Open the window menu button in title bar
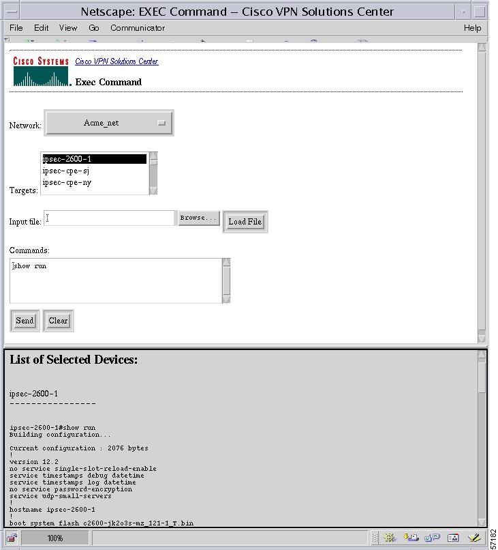The width and height of the screenshot is (498, 550). pyautogui.click(x=12, y=12)
